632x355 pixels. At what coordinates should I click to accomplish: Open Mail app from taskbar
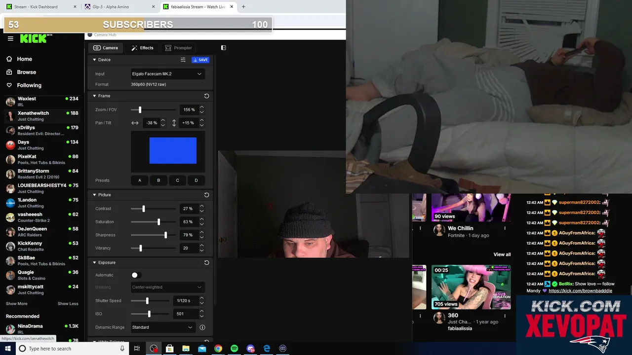202,349
